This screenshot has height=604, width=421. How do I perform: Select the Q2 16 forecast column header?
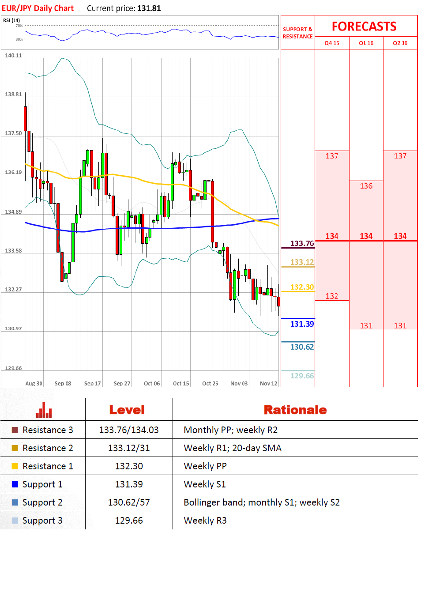click(x=400, y=43)
